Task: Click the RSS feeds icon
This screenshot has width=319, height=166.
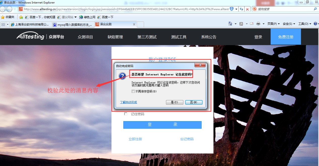Action: 241,24
